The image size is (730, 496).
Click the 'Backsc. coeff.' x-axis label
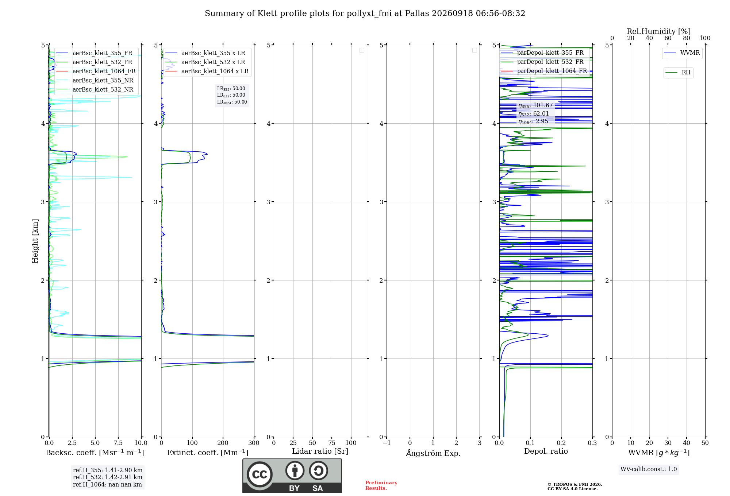pyautogui.click(x=95, y=453)
